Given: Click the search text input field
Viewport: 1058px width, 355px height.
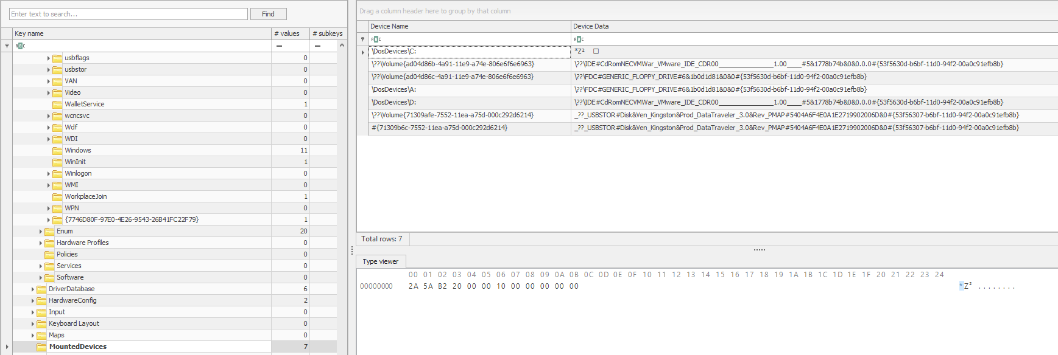Looking at the screenshot, I should pos(129,14).
